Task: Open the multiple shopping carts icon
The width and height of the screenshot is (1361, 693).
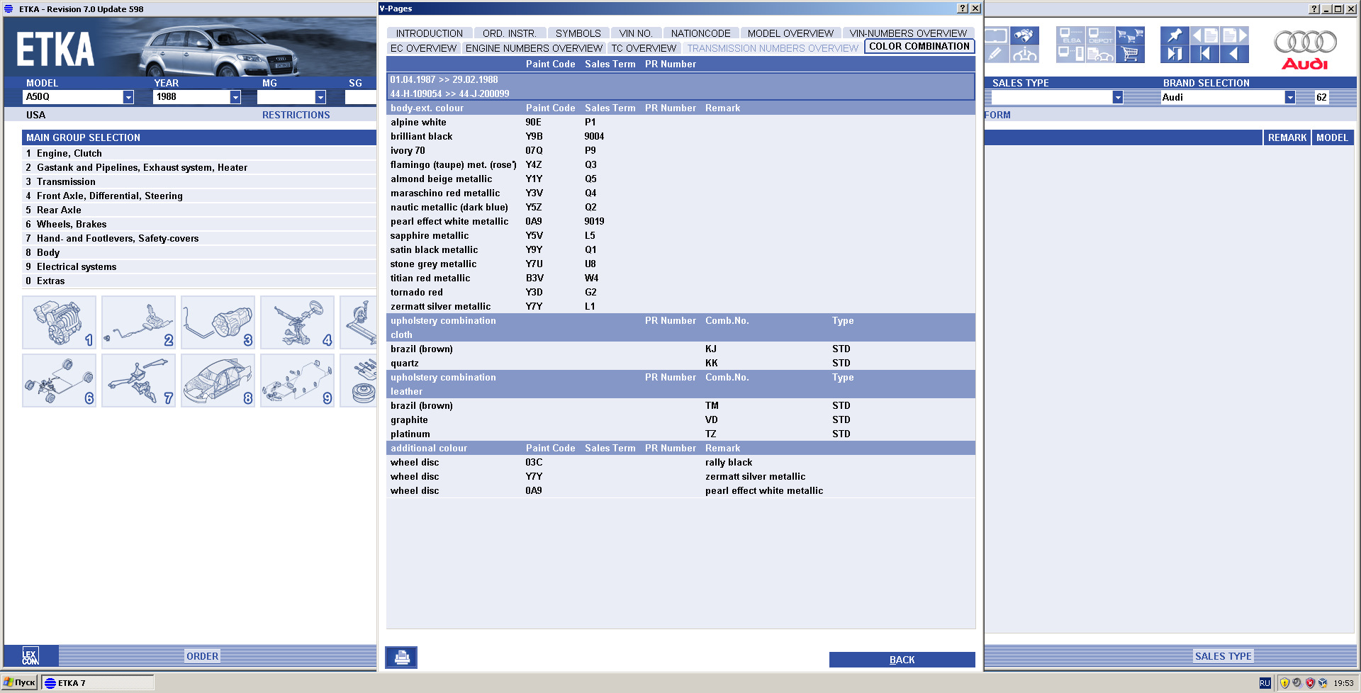Action: coord(1130,36)
